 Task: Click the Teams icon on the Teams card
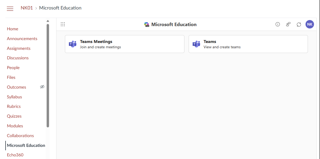click(x=196, y=44)
